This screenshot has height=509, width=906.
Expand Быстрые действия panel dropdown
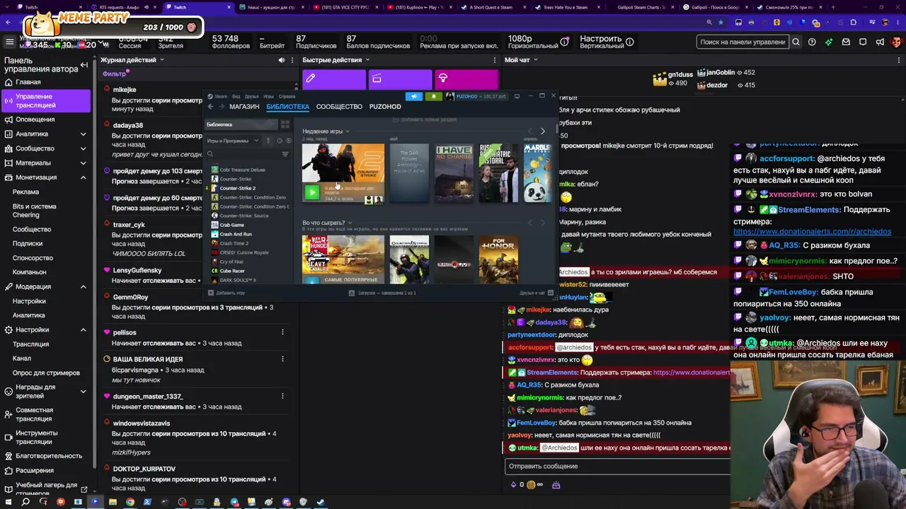(x=367, y=60)
